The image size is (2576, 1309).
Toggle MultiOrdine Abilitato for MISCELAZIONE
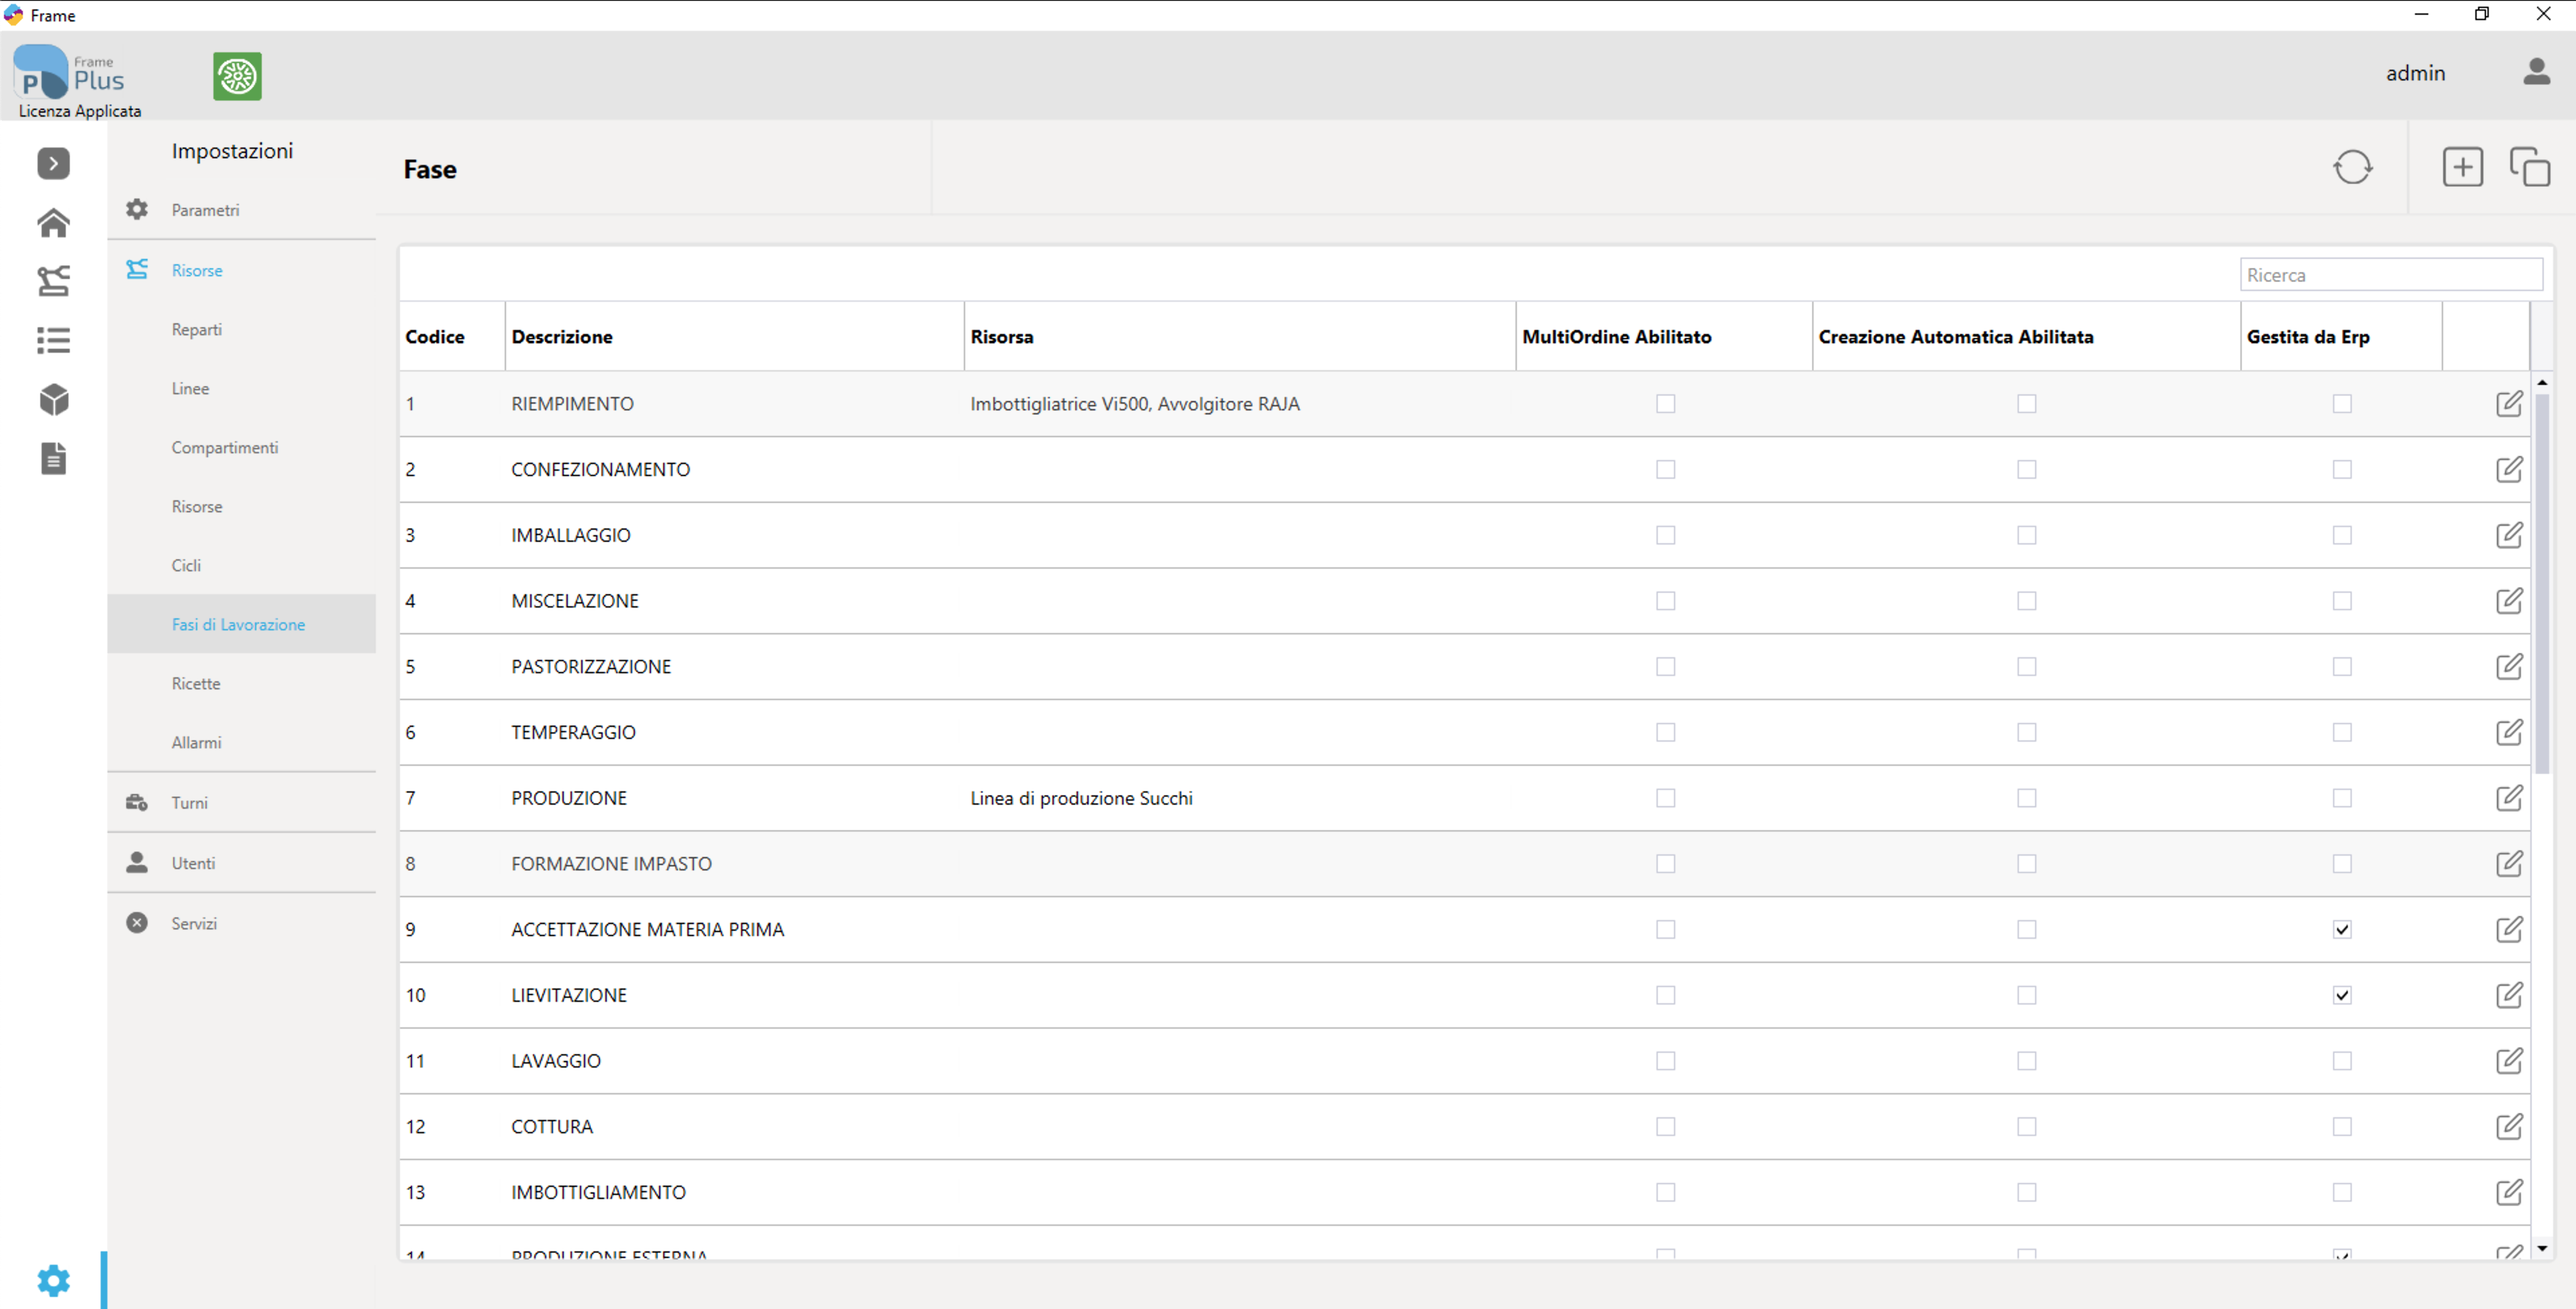click(1665, 601)
